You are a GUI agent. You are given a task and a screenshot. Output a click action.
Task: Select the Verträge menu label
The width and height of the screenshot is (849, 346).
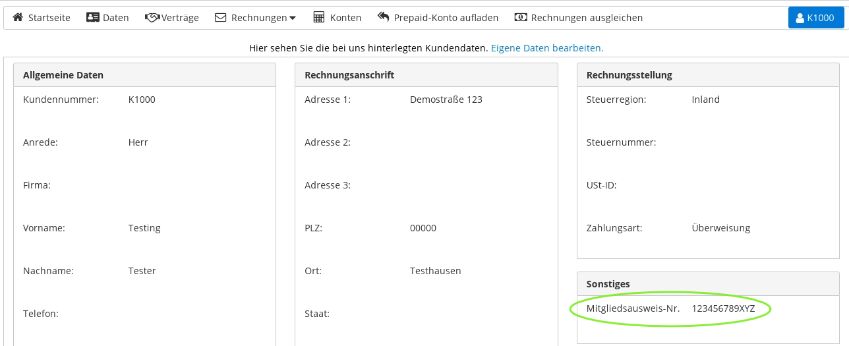(180, 18)
